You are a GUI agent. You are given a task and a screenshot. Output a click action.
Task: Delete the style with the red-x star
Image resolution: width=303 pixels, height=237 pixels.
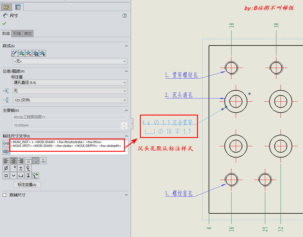[x=28, y=53]
